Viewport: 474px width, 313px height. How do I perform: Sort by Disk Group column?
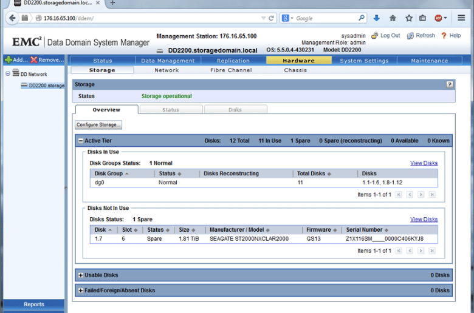(x=111, y=173)
